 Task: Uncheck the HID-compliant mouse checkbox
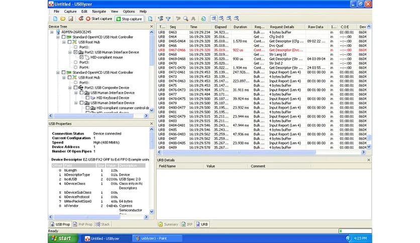point(81,57)
